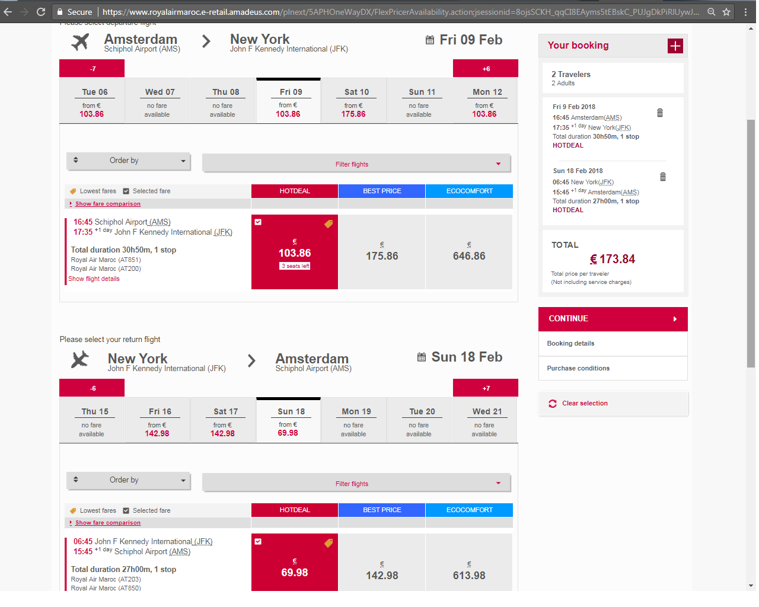Screen dimensions: 759x607
Task: Expand Show fare comparison for return flight
Action: [108, 523]
